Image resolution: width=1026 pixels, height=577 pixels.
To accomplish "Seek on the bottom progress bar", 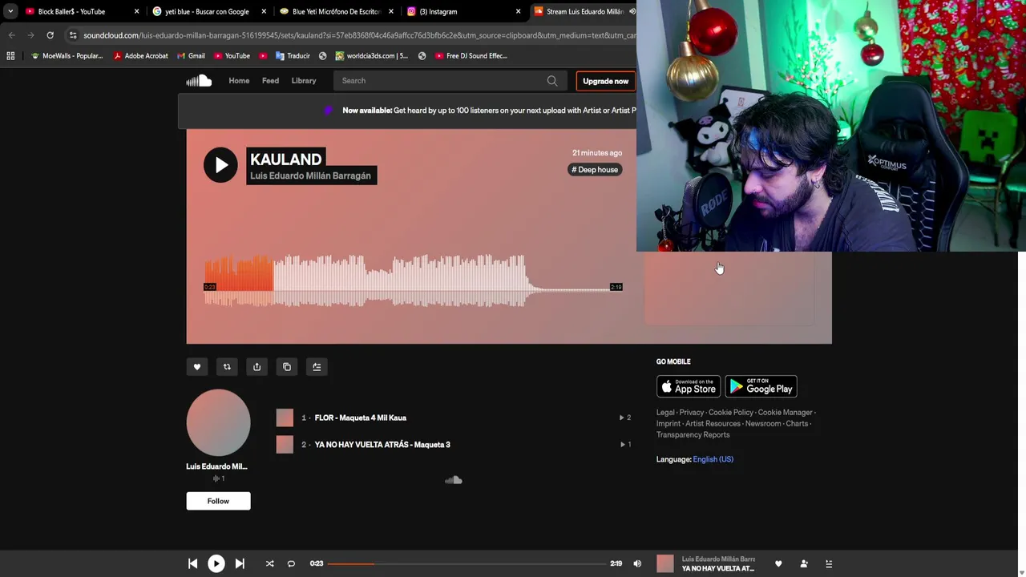I will pos(467,563).
